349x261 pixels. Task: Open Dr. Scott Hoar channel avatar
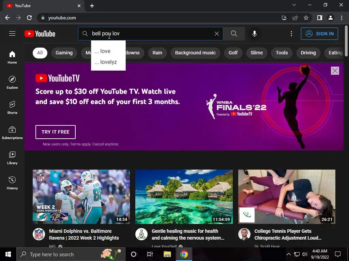(244, 234)
